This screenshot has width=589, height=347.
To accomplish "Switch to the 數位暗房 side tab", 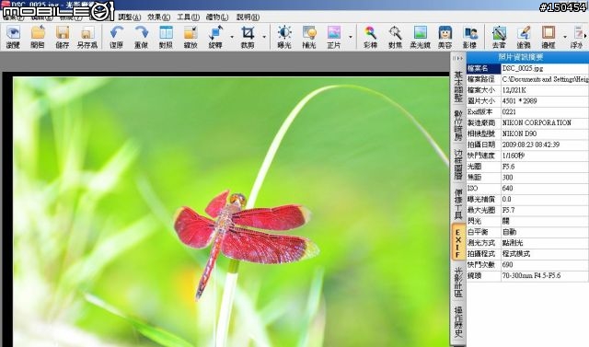I will point(458,126).
